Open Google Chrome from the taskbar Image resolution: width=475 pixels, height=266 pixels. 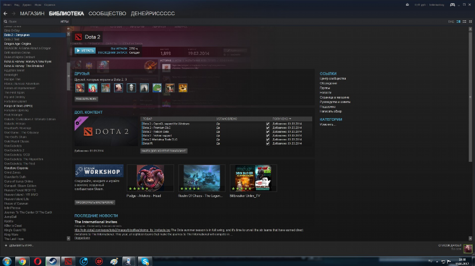click(22, 261)
